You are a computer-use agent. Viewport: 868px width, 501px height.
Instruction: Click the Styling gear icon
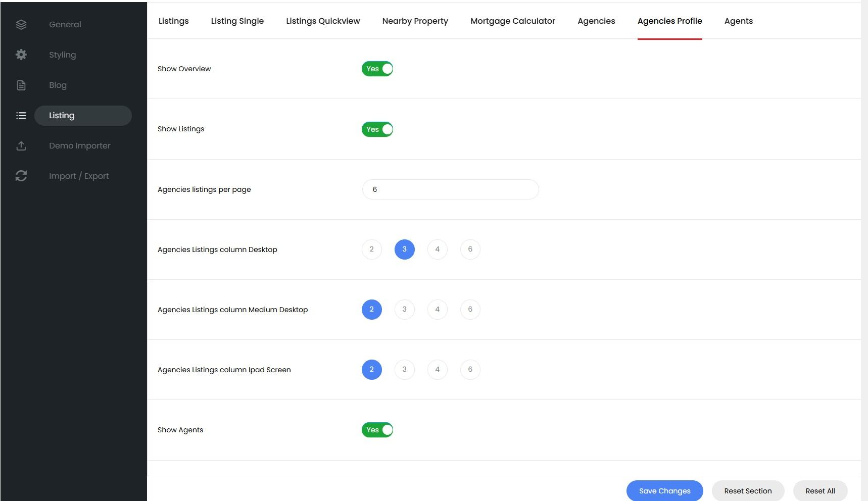(x=21, y=55)
